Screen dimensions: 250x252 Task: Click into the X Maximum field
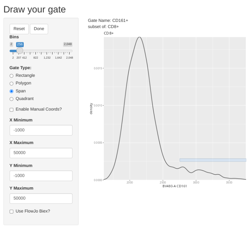(41, 153)
